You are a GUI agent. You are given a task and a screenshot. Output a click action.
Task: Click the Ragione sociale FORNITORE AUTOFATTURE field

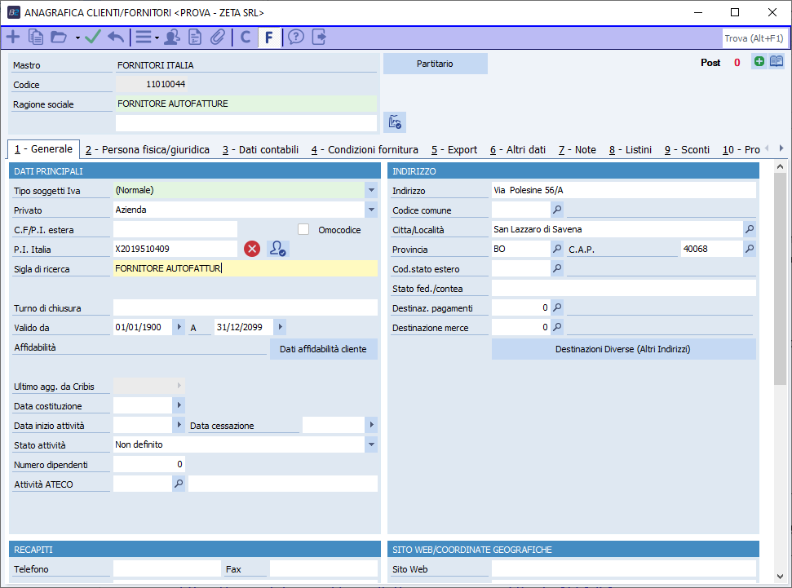[246, 104]
